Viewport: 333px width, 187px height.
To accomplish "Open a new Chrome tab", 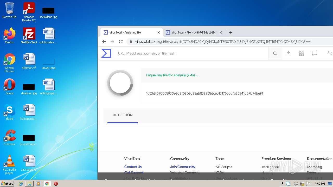I will point(231,32).
